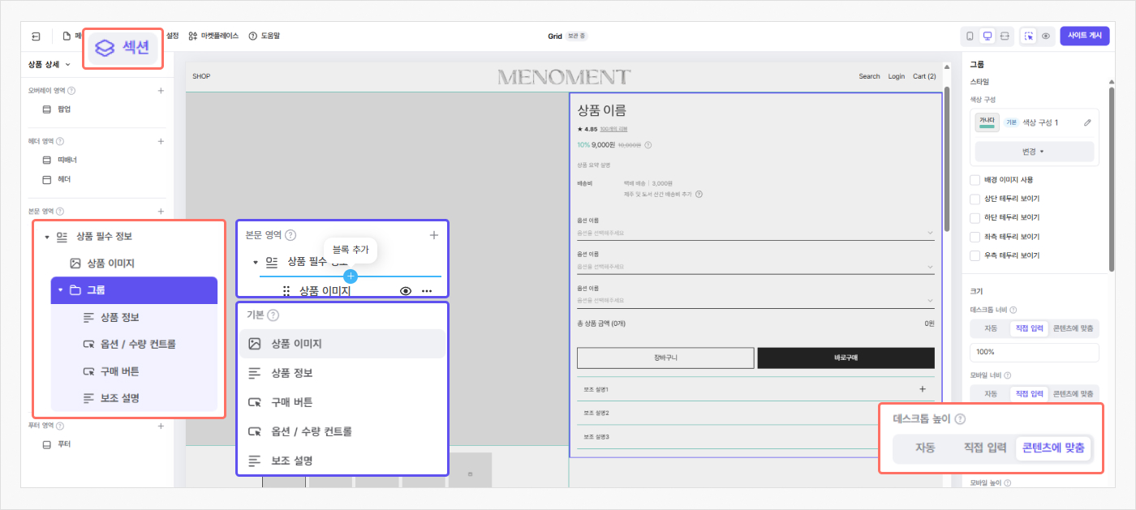Click the 가나다 color swatch
Image resolution: width=1136 pixels, height=510 pixels.
point(987,120)
